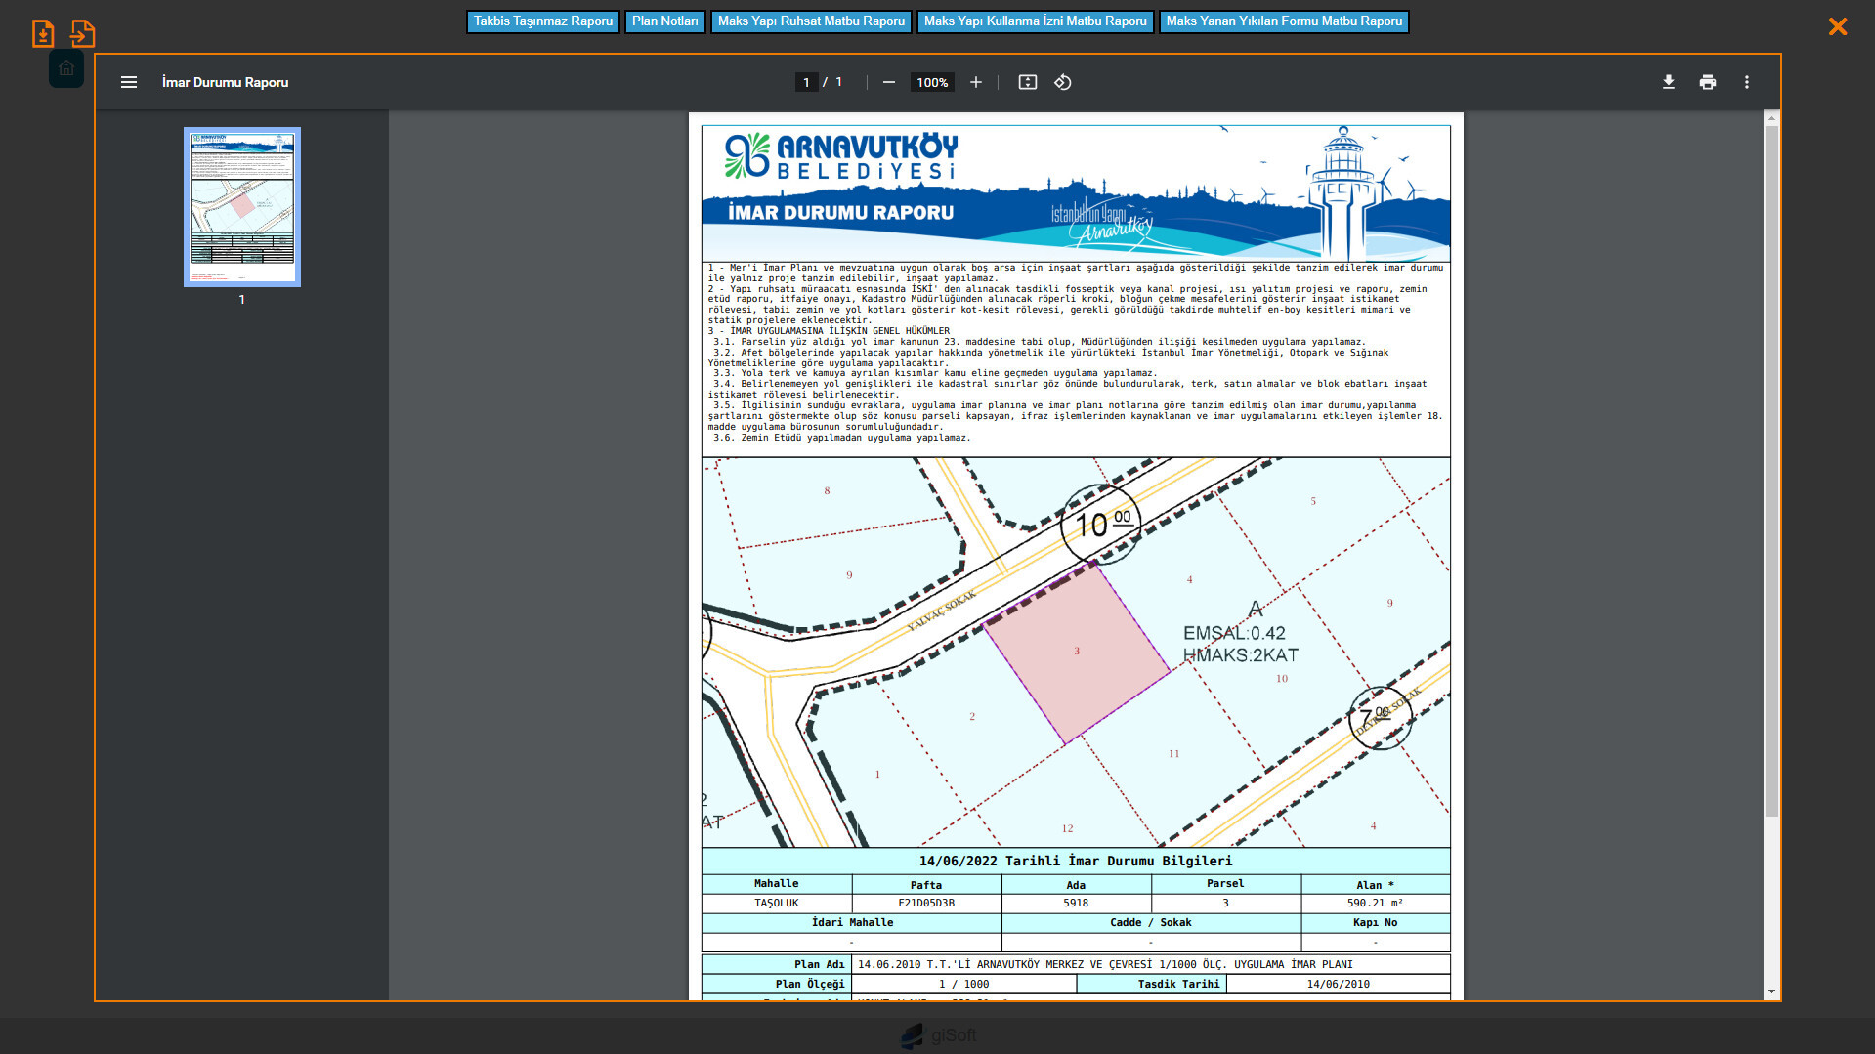Zoom in with the plus icon

pyautogui.click(x=975, y=83)
